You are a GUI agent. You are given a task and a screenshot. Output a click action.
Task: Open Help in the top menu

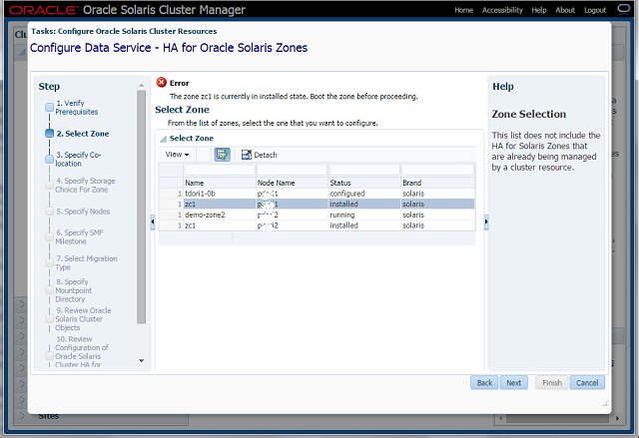(x=539, y=10)
